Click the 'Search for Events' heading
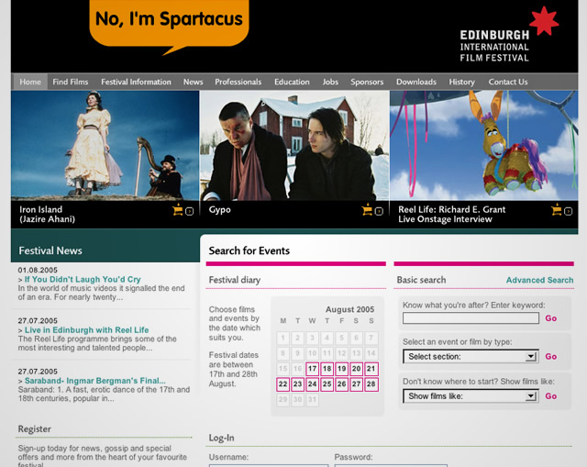Viewport: 587px width, 467px height. click(x=249, y=250)
